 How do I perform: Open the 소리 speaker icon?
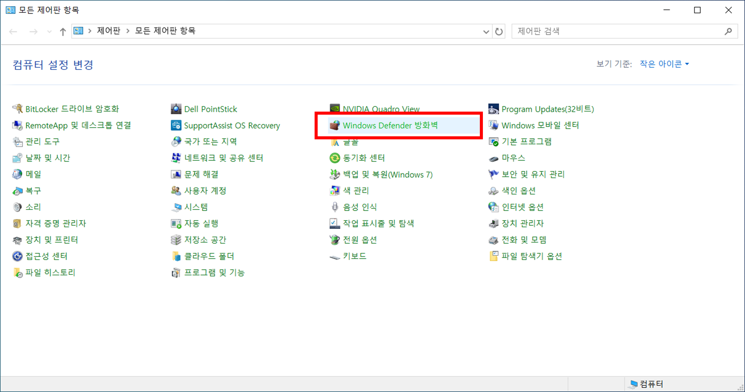(17, 207)
